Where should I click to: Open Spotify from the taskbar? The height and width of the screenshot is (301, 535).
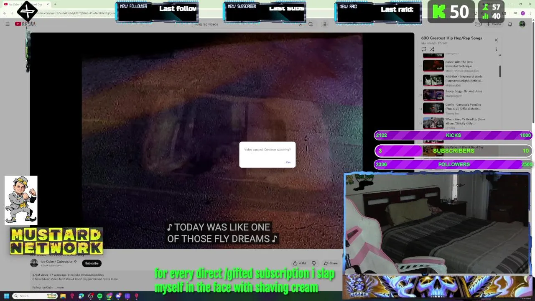pyautogui.click(x=99, y=296)
